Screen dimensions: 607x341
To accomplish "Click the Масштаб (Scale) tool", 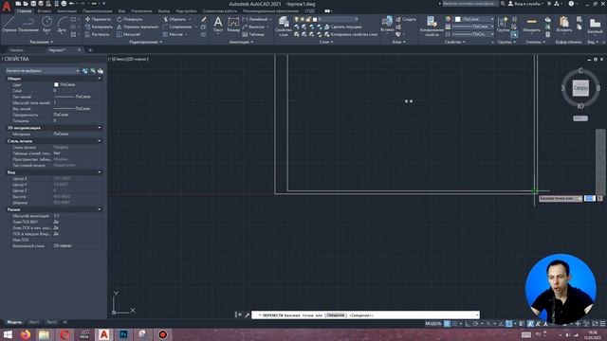I will (129, 34).
